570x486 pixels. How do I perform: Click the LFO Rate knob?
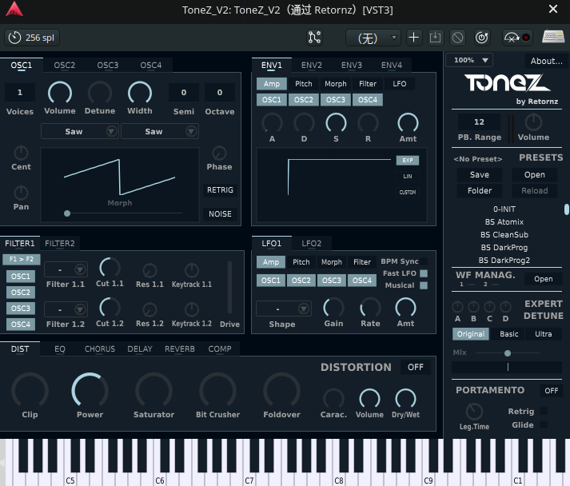pyautogui.click(x=370, y=309)
